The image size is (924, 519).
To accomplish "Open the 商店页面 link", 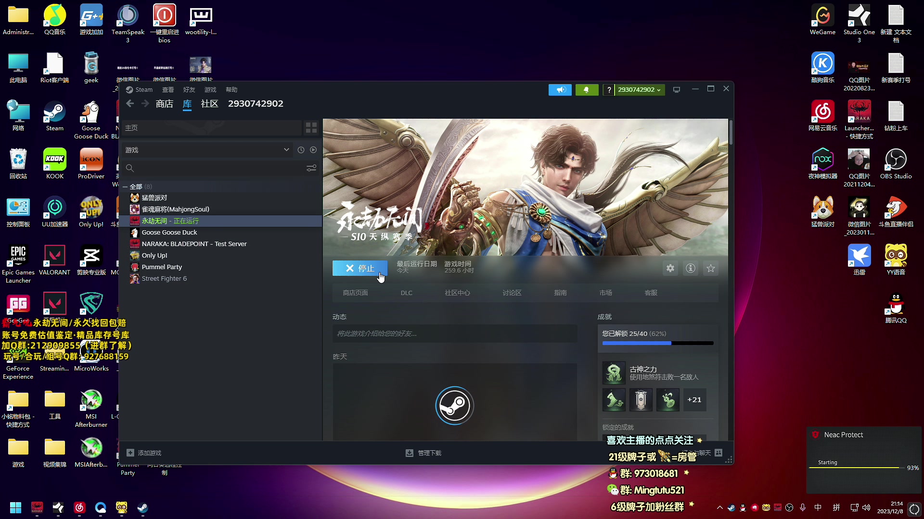I will click(x=355, y=293).
